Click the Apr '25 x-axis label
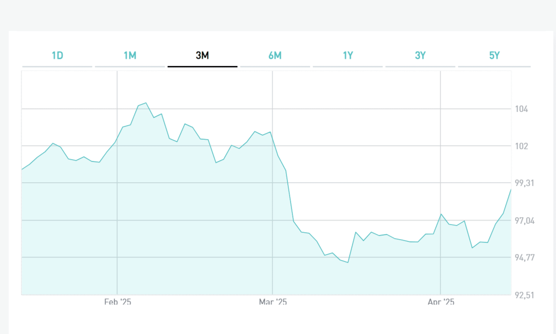 click(441, 302)
